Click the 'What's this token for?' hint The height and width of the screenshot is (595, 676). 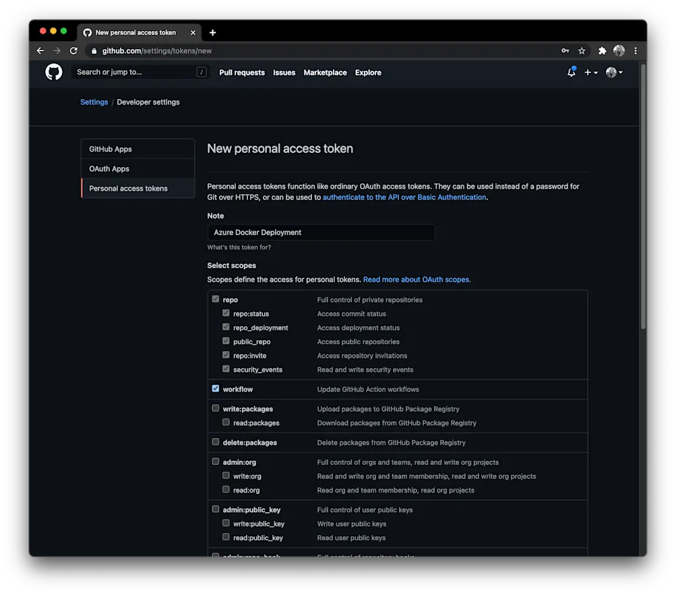[239, 247]
